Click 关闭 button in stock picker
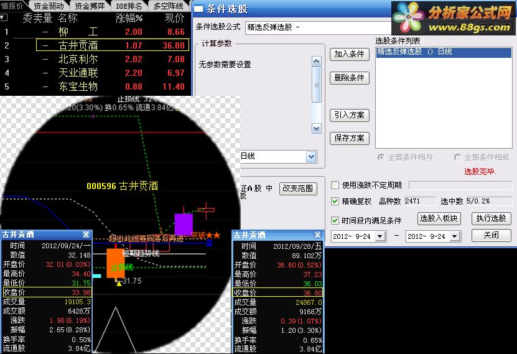The image size is (517, 354). pos(491,235)
